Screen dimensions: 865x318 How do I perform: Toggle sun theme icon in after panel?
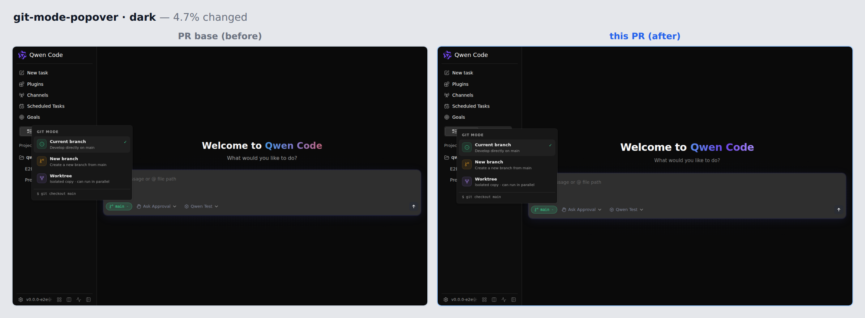point(475,300)
